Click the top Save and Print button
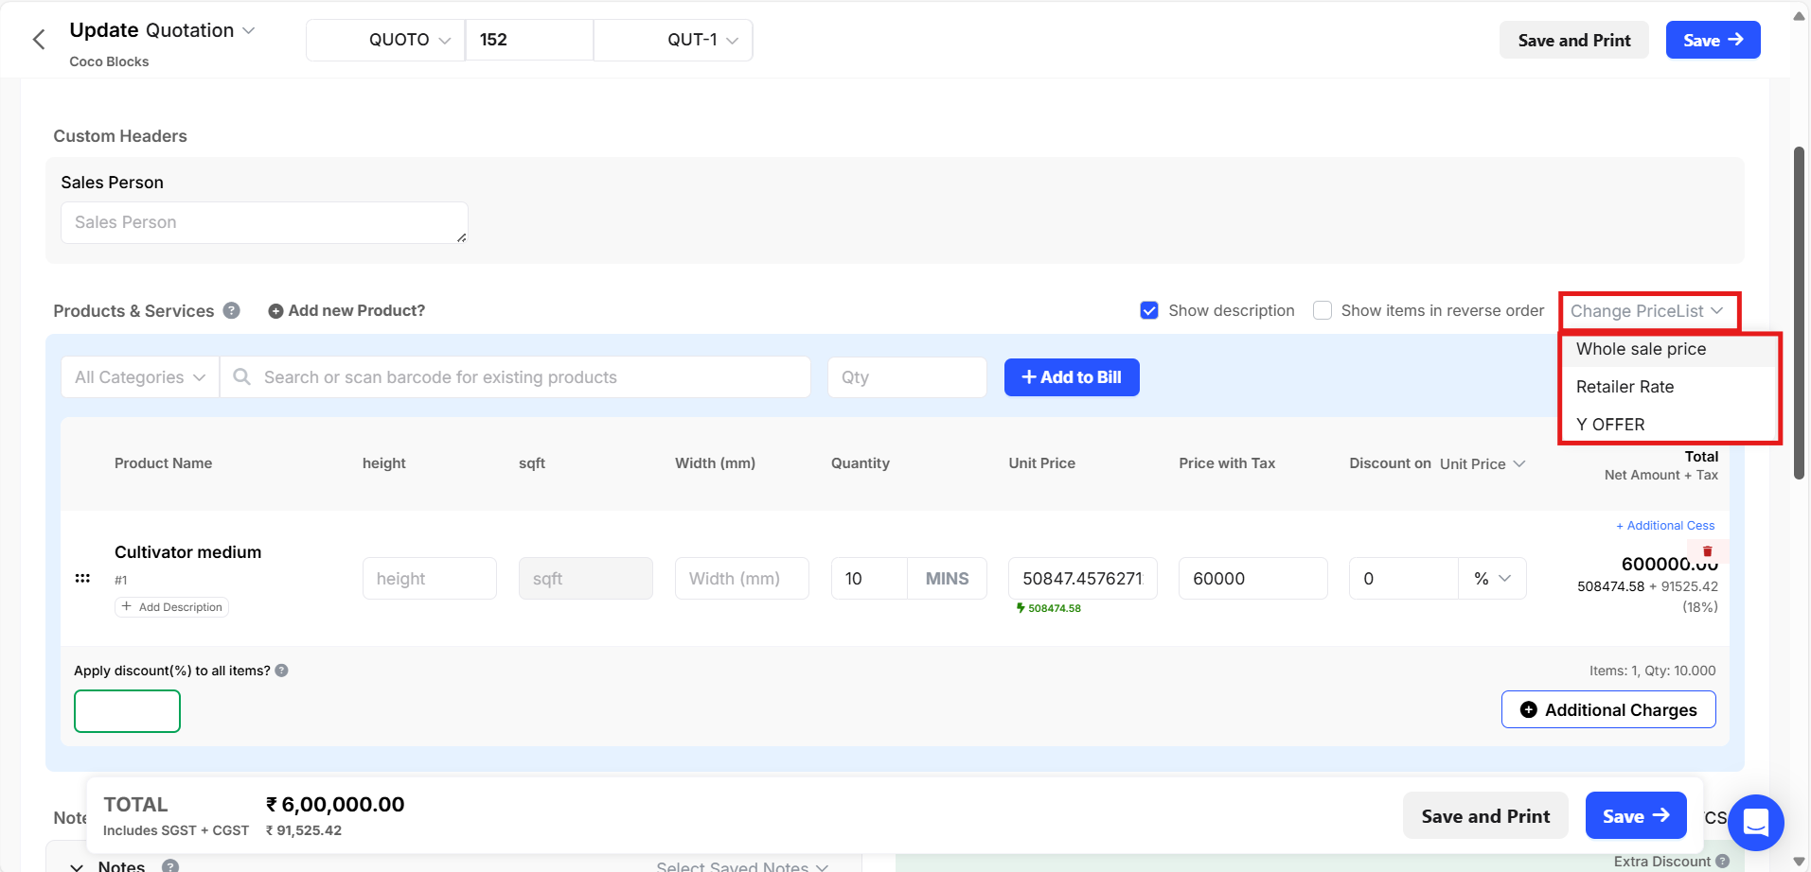This screenshot has width=1811, height=872. pyautogui.click(x=1574, y=40)
